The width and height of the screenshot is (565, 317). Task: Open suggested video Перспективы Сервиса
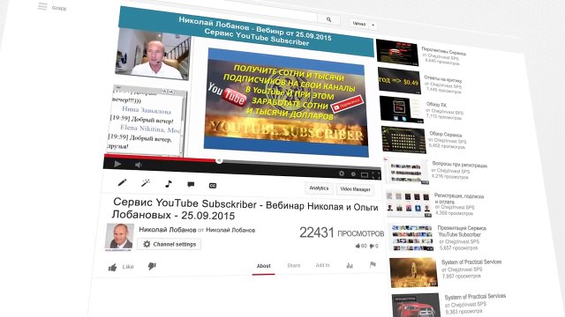point(443,51)
